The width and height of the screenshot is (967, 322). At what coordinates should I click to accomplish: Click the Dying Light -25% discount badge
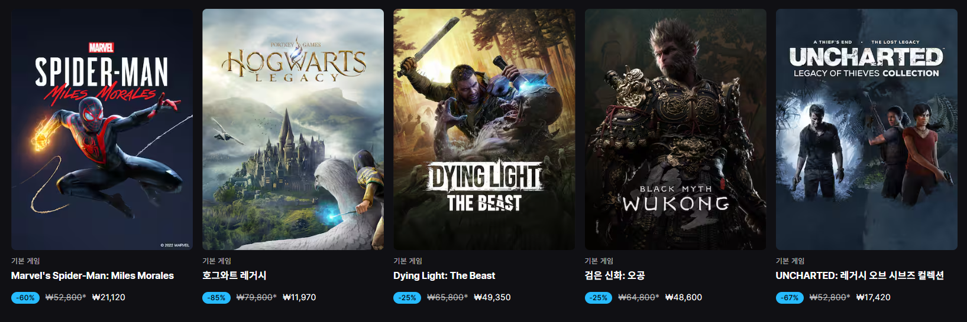408,298
